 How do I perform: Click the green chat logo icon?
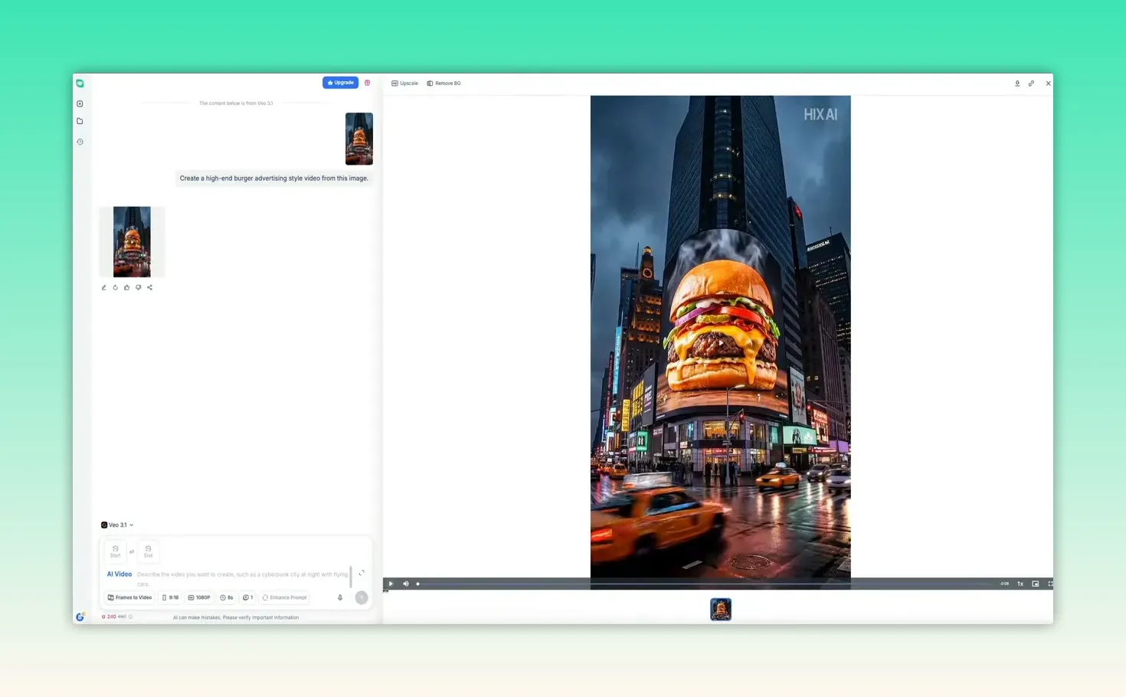[x=80, y=83]
